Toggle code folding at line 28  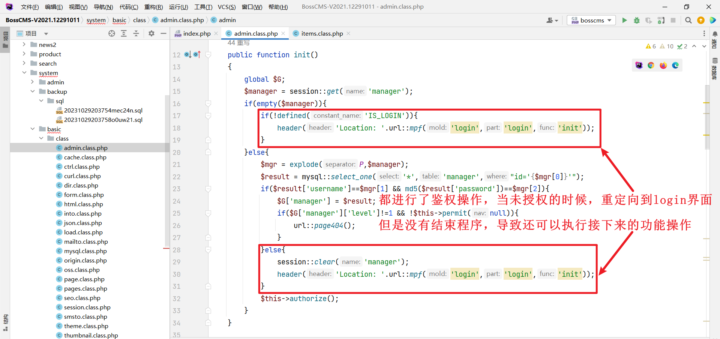tap(208, 250)
